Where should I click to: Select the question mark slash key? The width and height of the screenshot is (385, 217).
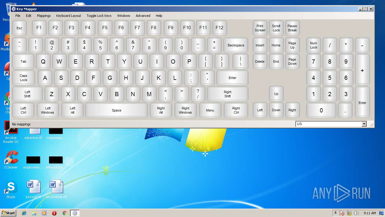pos(198,94)
